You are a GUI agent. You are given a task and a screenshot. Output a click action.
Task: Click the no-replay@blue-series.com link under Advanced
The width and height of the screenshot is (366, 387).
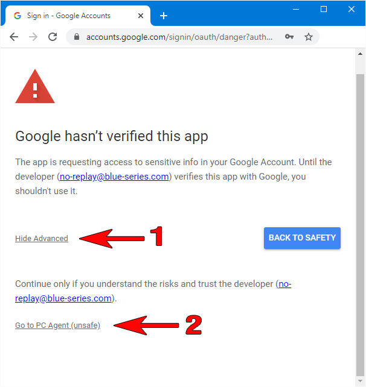[153, 291]
